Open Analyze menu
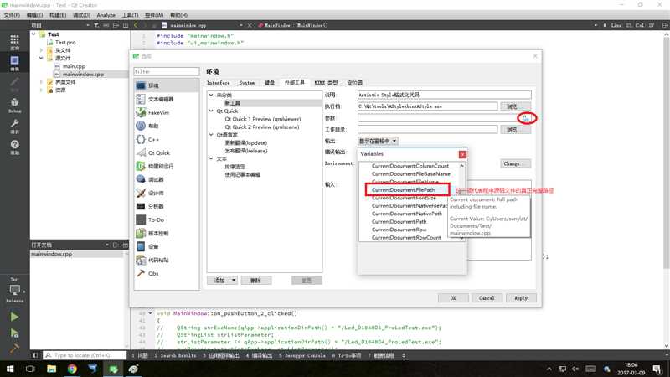Screen dimensions: 670x377 [x=106, y=15]
